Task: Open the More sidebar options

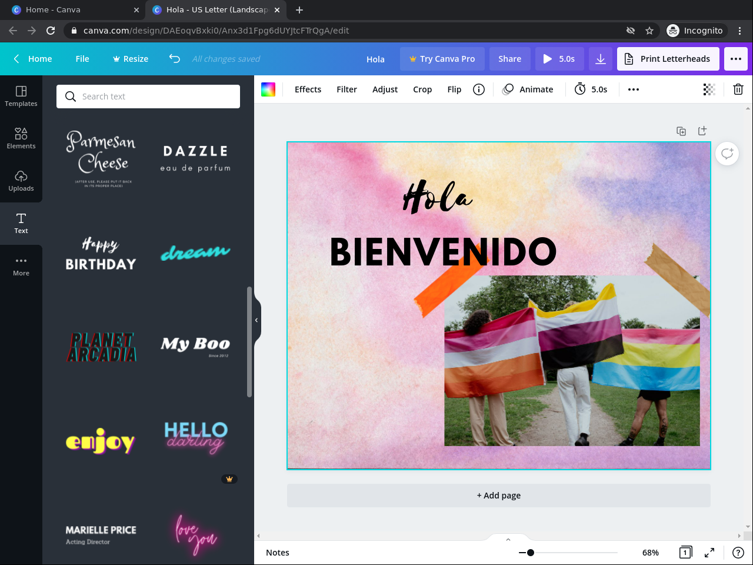Action: 21,266
